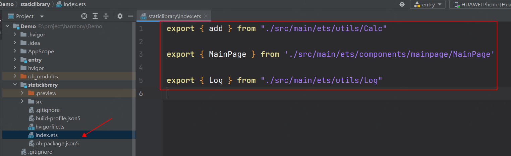Open the Project view mode dropdown
Screen dimensions: 511x156
[x=42, y=16]
